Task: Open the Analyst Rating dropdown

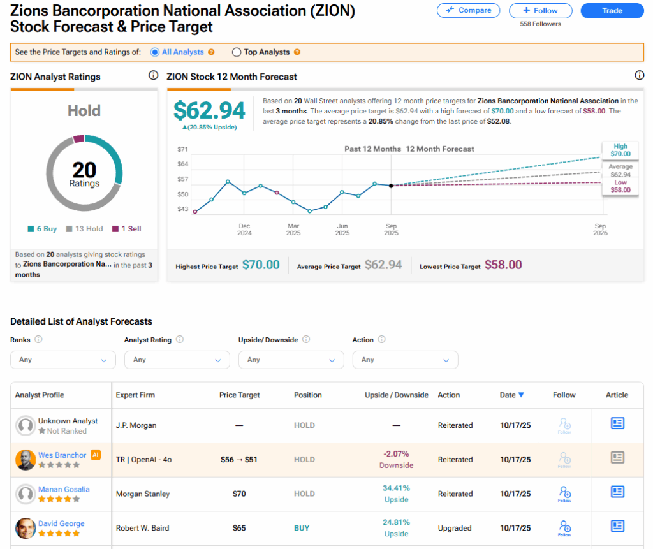Action: [x=177, y=360]
